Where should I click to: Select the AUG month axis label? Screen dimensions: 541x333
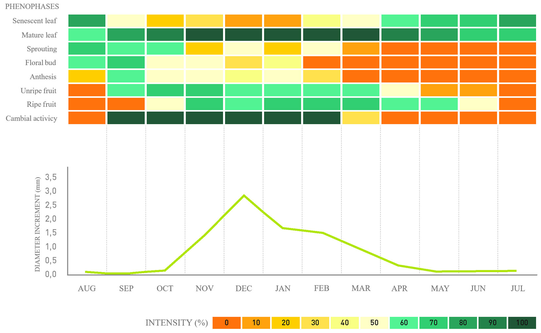point(87,288)
